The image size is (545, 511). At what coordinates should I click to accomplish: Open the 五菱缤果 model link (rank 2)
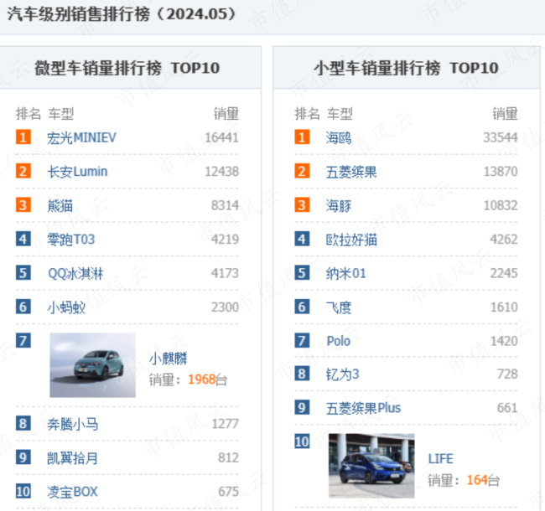coord(351,172)
